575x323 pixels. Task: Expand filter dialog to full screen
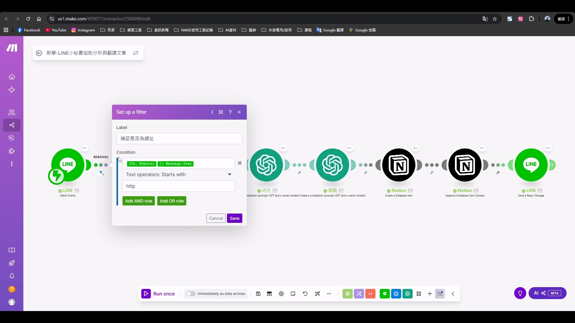click(221, 112)
